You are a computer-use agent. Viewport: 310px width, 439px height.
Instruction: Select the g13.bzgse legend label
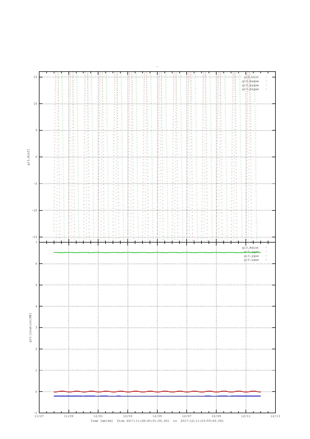tap(250, 89)
